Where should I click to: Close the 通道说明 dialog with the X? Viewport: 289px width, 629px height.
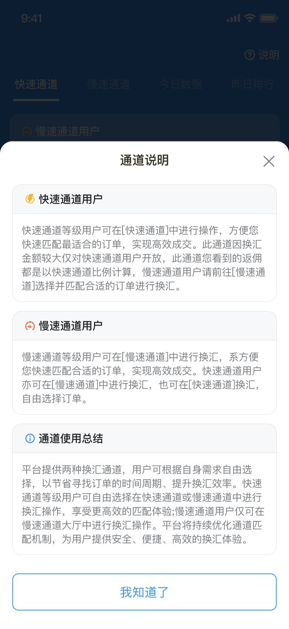click(x=269, y=161)
